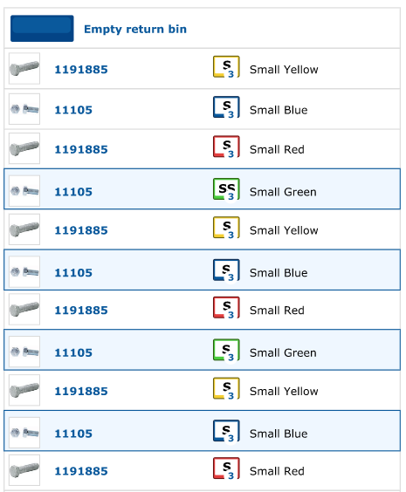Click bolt thumbnail in the last row
Image resolution: width=406 pixels, height=492 pixels.
point(24,470)
